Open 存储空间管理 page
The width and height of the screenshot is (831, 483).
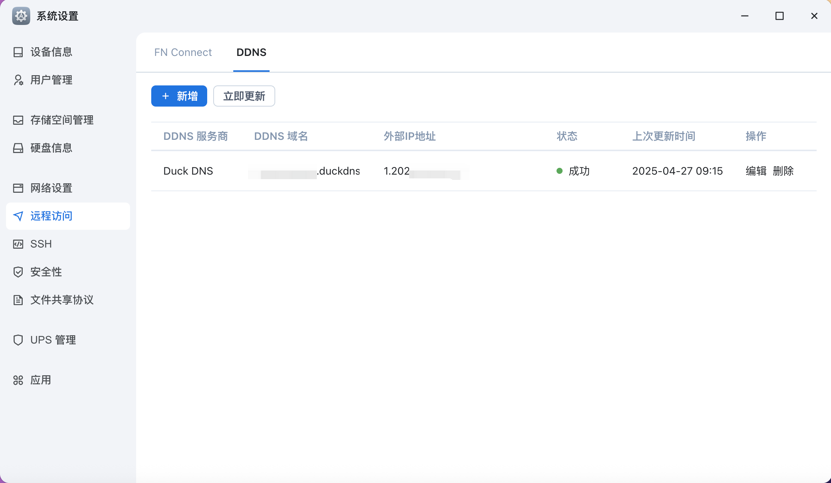[68, 120]
